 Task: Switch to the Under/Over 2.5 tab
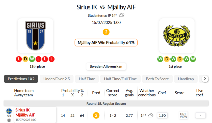click(x=57, y=79)
